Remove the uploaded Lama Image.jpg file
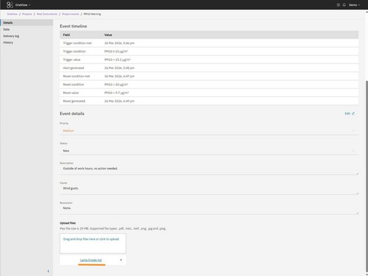 coord(121,260)
